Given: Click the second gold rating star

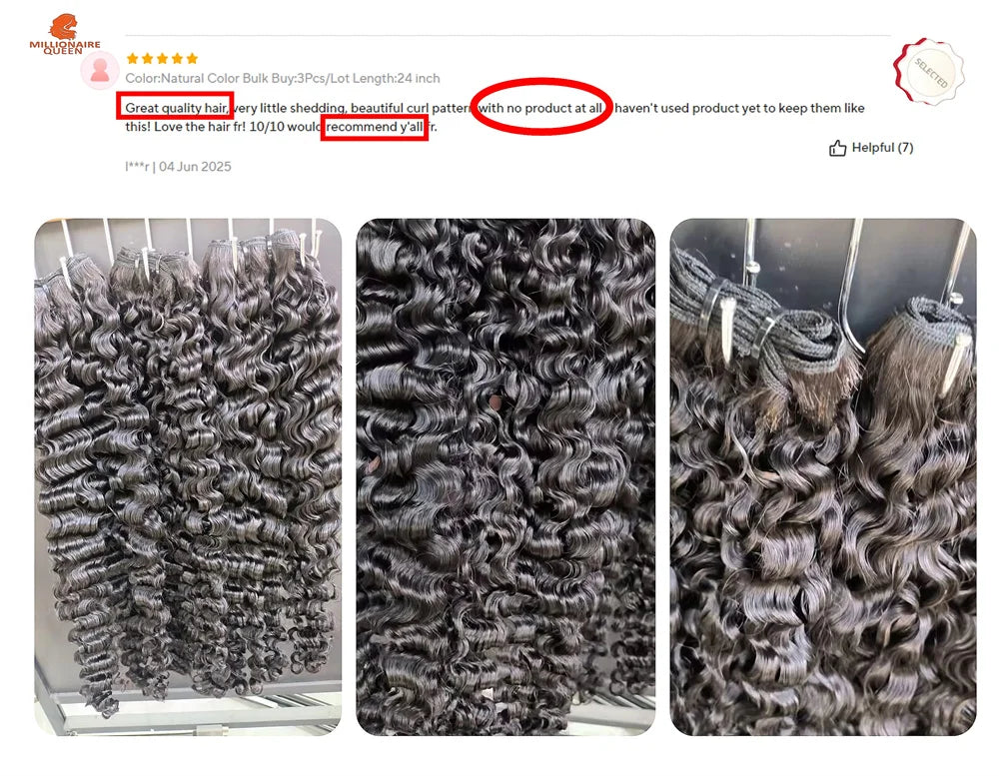Looking at the screenshot, I should click(x=147, y=59).
